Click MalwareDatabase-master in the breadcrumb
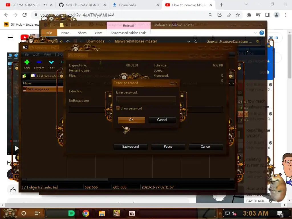Image resolution: width=292 pixels, height=219 pixels. point(136,41)
